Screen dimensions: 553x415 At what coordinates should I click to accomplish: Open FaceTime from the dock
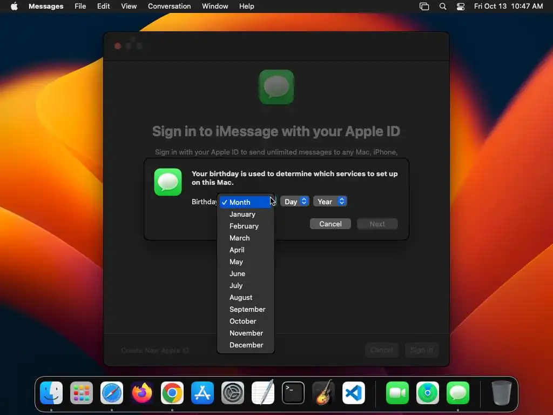pyautogui.click(x=397, y=393)
